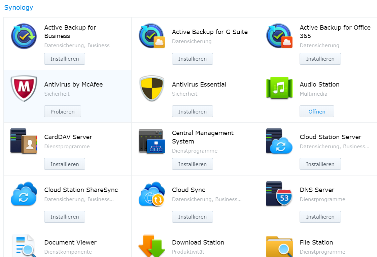Click the 'CardDAV Server' title
377x257 pixels.
(68, 137)
